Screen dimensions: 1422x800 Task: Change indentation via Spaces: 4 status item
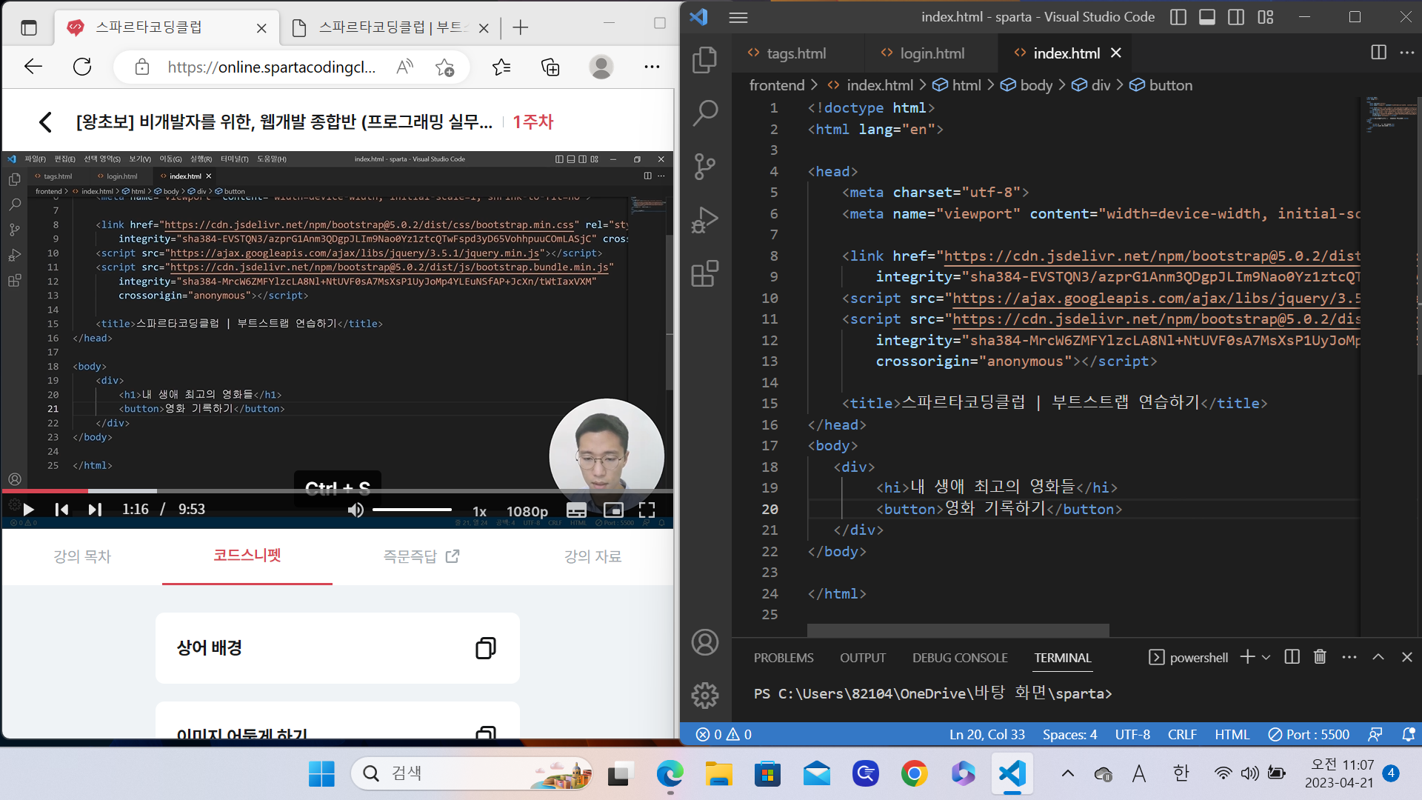point(1069,734)
